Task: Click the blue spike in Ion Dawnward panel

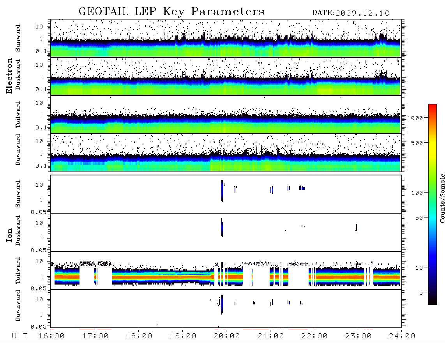Action: 222,304
